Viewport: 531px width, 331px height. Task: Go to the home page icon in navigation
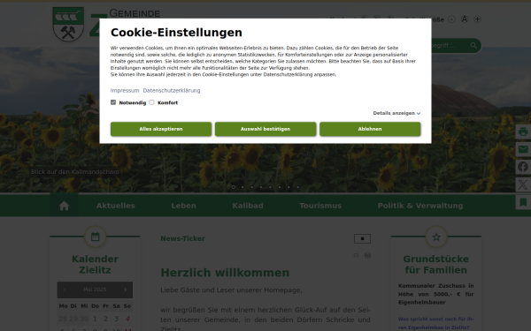[x=64, y=206]
